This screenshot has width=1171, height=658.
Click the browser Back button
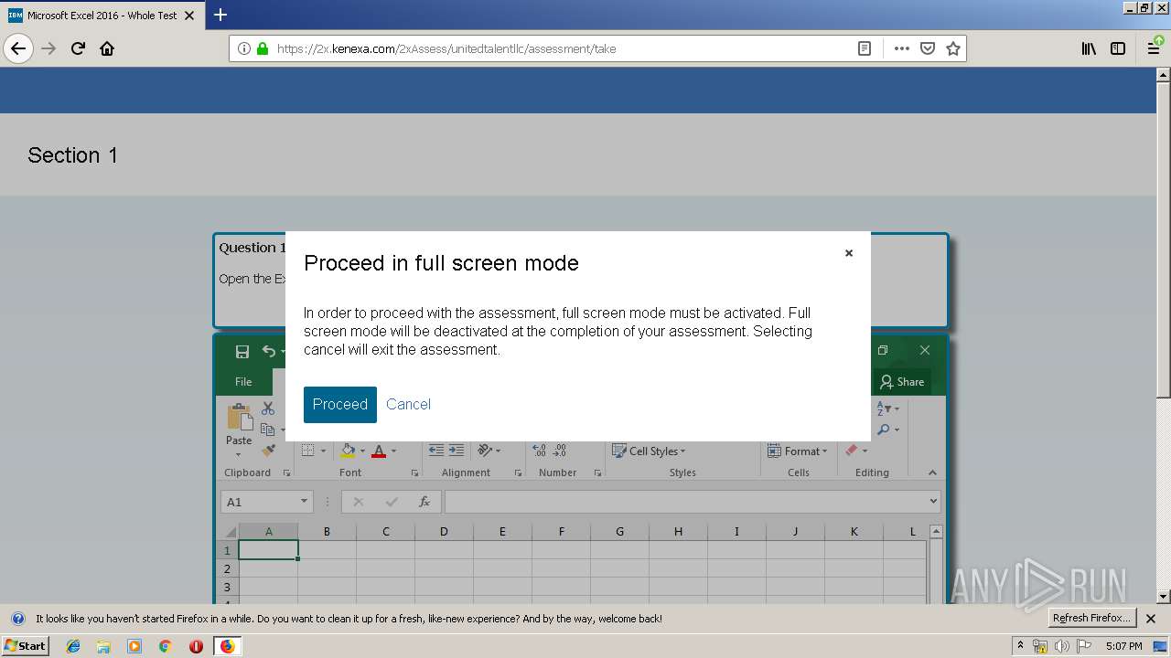point(18,48)
